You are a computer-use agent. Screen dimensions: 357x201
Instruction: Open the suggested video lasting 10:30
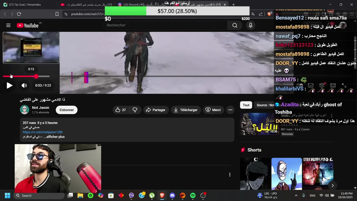click(259, 124)
